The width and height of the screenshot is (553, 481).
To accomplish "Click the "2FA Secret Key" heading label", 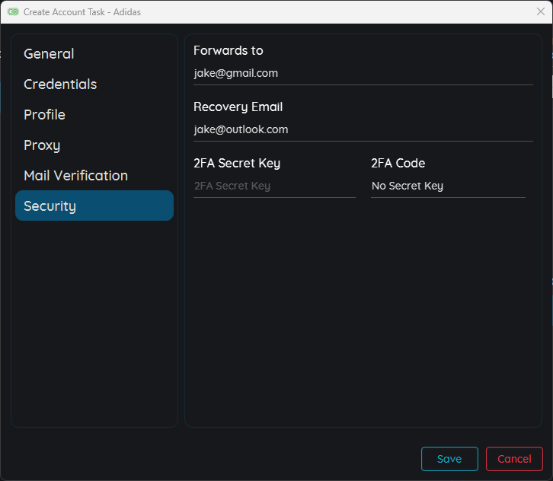I will pyautogui.click(x=237, y=164).
